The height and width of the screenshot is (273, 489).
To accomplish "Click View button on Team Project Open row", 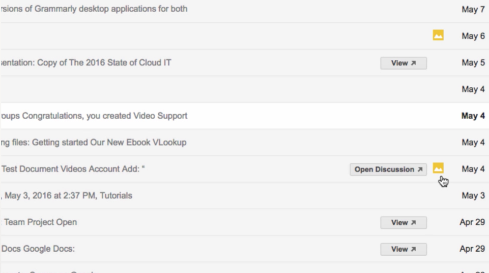I will (404, 223).
